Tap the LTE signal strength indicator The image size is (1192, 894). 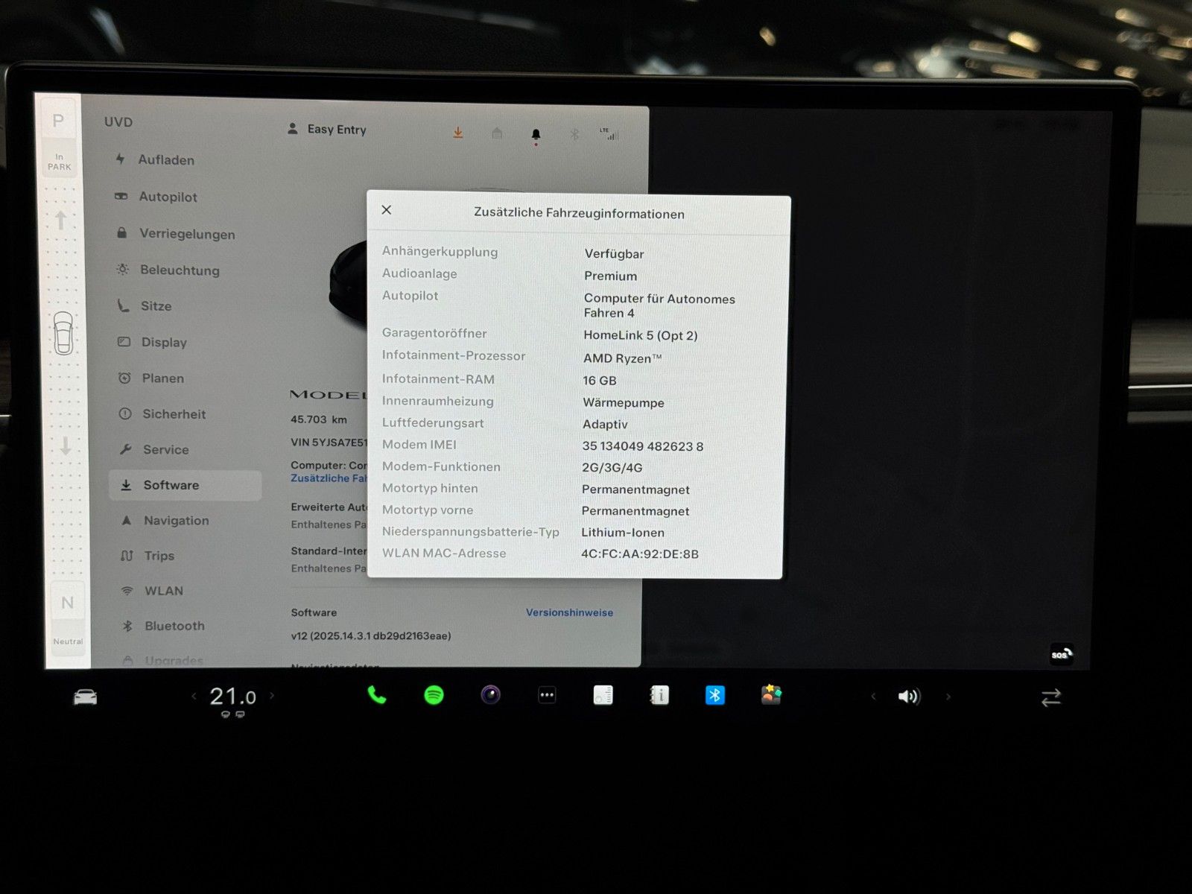pos(609,134)
